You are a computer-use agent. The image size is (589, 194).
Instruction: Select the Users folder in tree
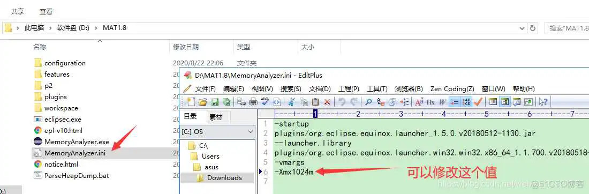tap(206, 156)
